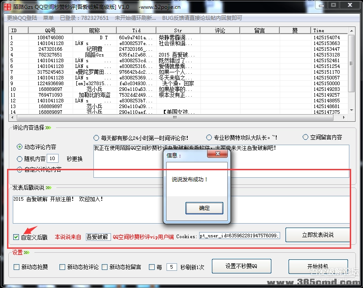
Task: Click the 设置不秒赞QQ button
Action: pyautogui.click(x=241, y=266)
